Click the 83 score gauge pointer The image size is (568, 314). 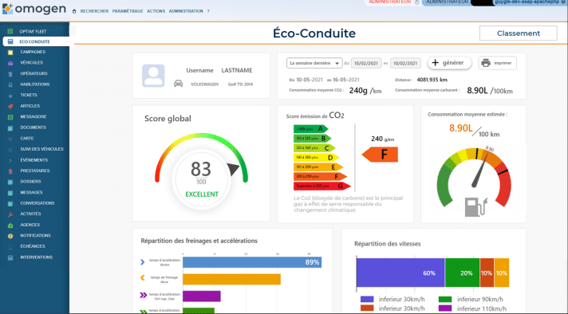coord(233,169)
